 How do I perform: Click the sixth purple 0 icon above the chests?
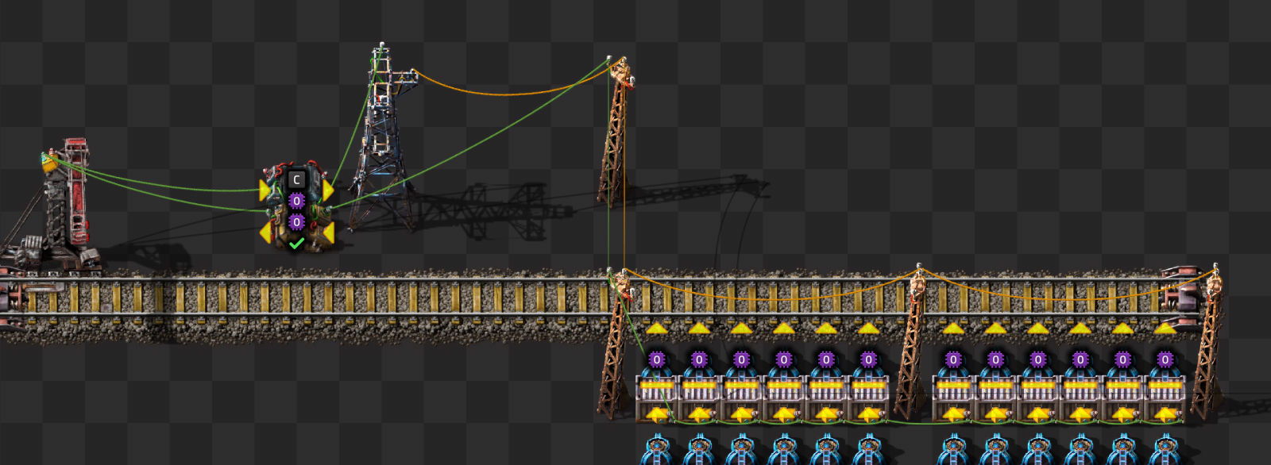click(x=868, y=359)
